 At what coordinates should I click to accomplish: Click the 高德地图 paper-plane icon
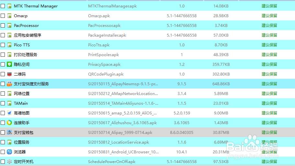coord(9,113)
